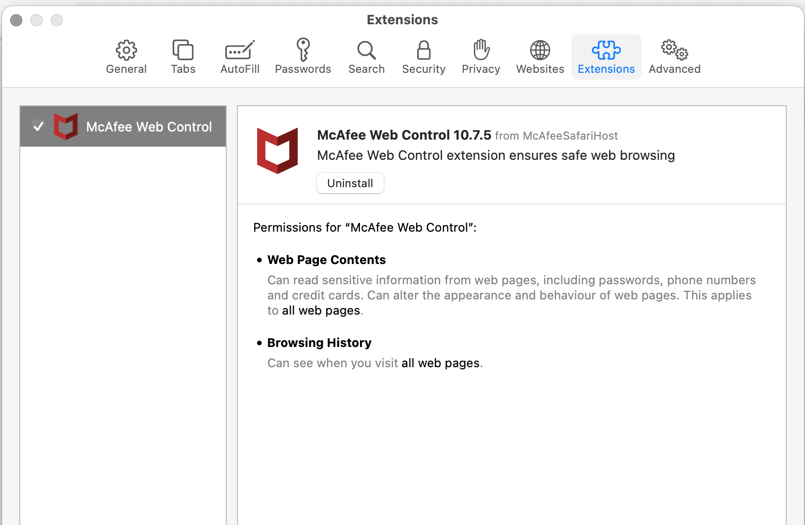This screenshot has height=525, width=805.
Task: Switch to the Tabs preferences pane
Action: tap(183, 57)
